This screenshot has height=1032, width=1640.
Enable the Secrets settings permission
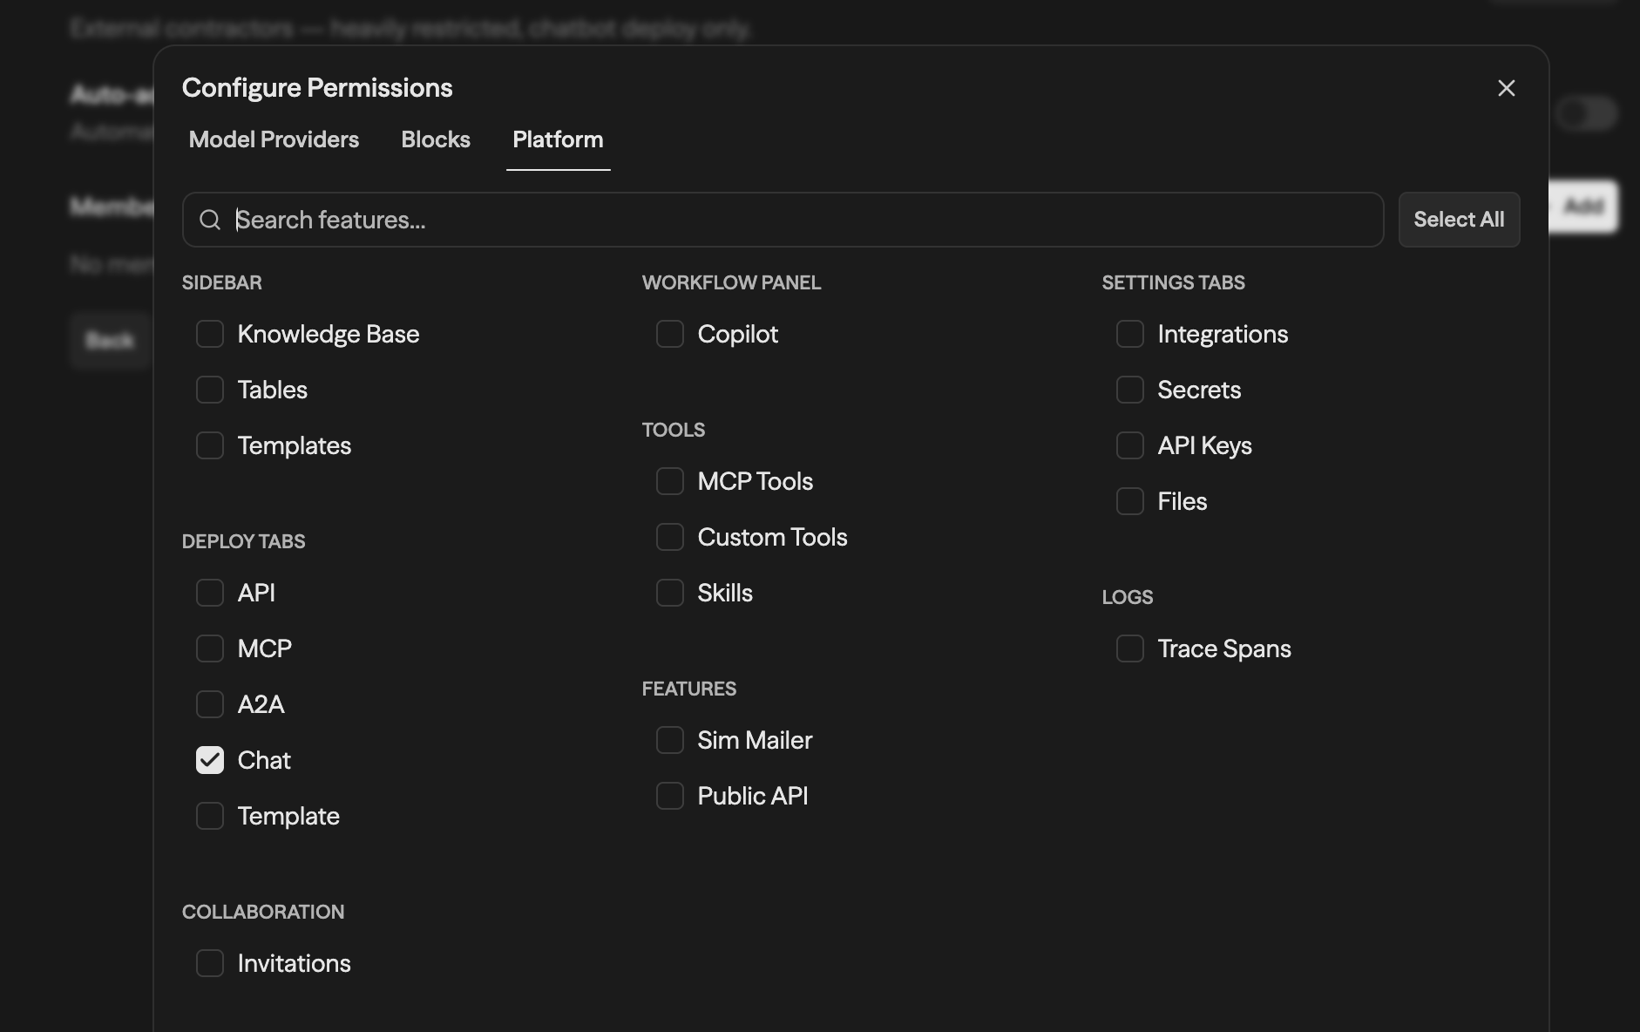click(x=1130, y=390)
